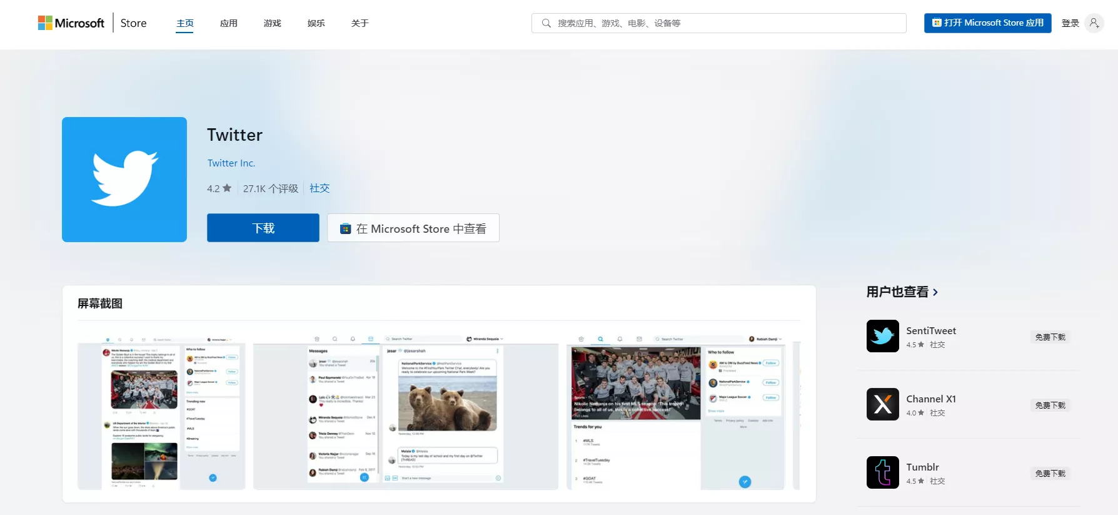Click the Microsoft logo
The height and width of the screenshot is (515, 1118).
point(71,23)
